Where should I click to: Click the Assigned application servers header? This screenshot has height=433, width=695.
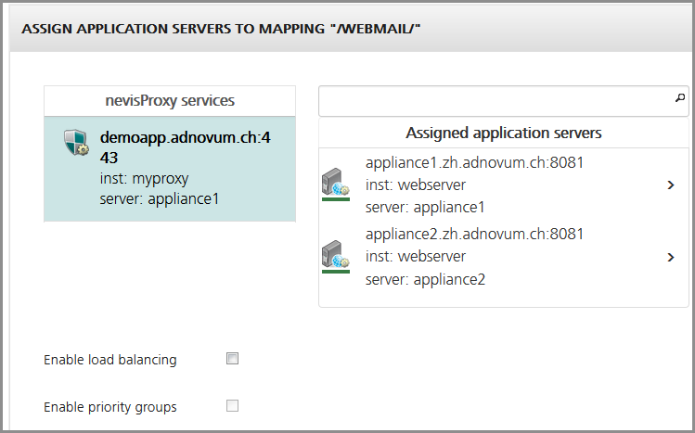(504, 133)
